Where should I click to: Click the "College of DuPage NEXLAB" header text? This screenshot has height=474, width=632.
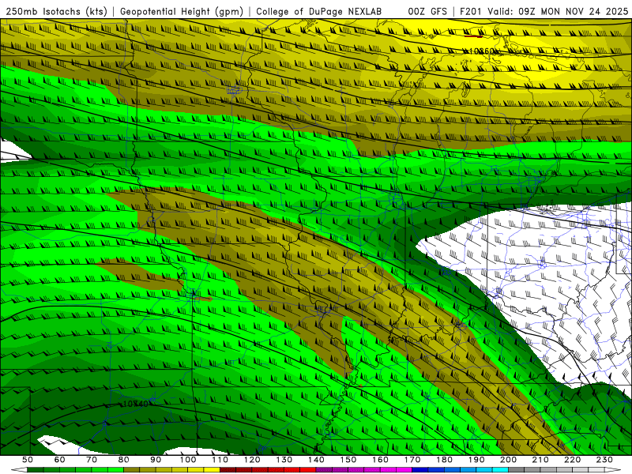319,12
